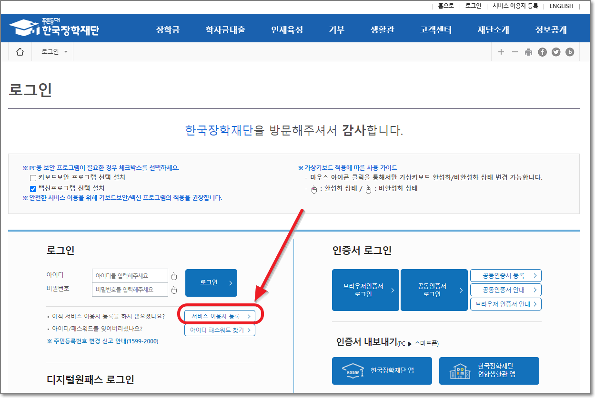This screenshot has width=595, height=398.
Task: Open the 학자금대출 menu
Action: [x=225, y=29]
